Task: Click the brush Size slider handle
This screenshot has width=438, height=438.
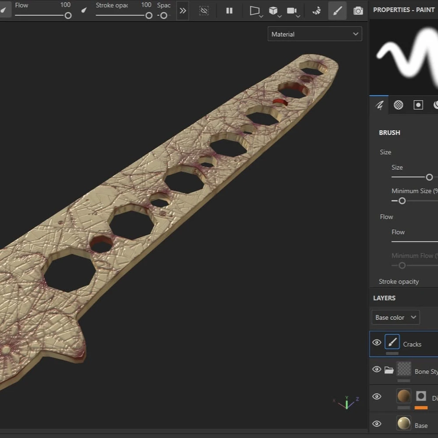Action: tap(429, 177)
